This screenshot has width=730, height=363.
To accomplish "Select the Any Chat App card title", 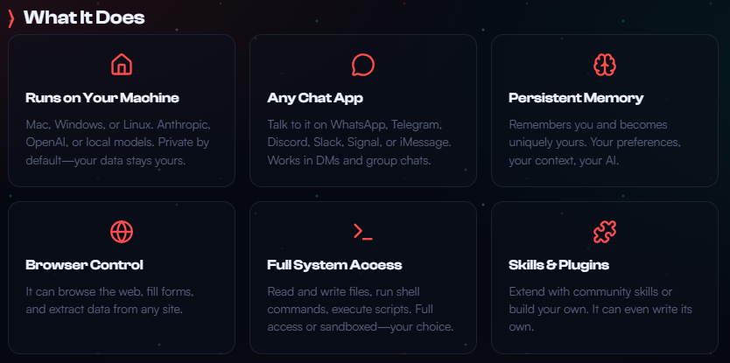I will (315, 98).
